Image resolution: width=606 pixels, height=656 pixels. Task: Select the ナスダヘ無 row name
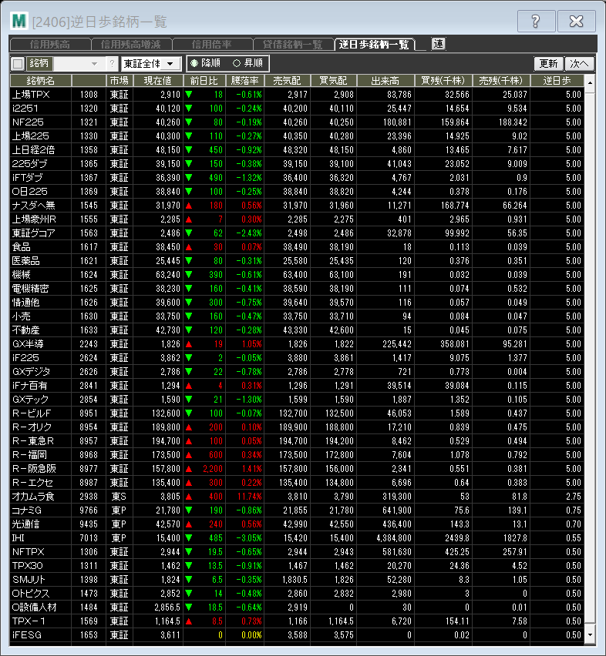click(33, 206)
